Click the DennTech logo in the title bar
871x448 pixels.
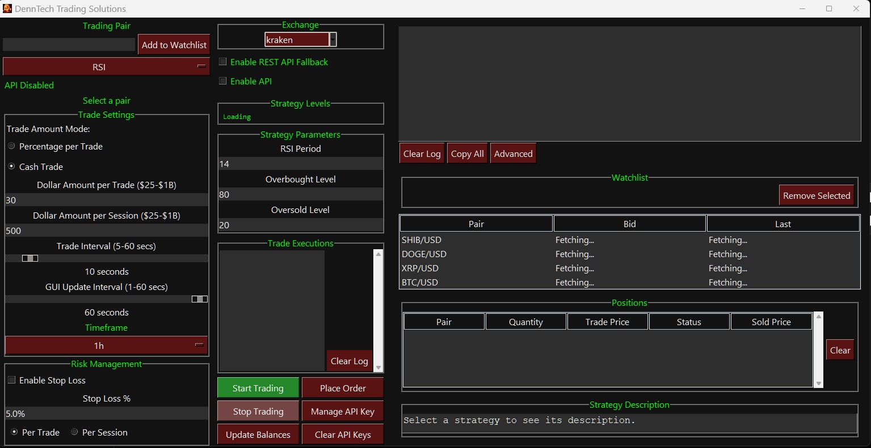(x=7, y=8)
